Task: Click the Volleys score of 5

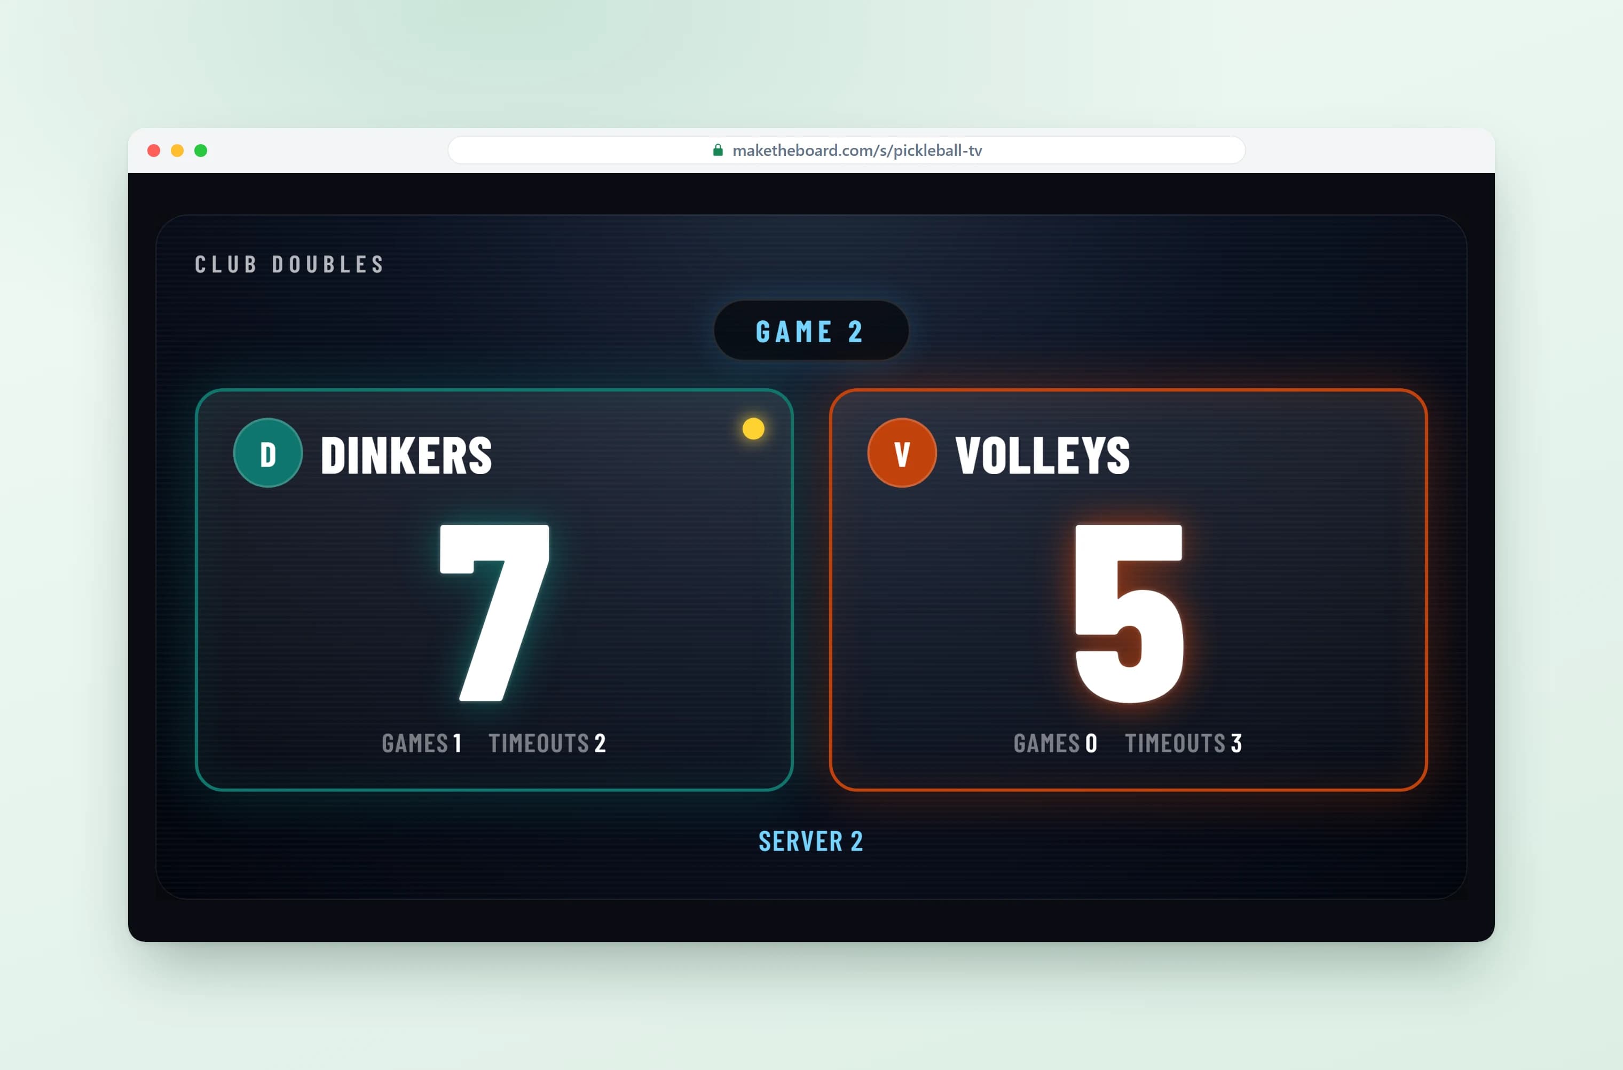Action: pos(1129,613)
